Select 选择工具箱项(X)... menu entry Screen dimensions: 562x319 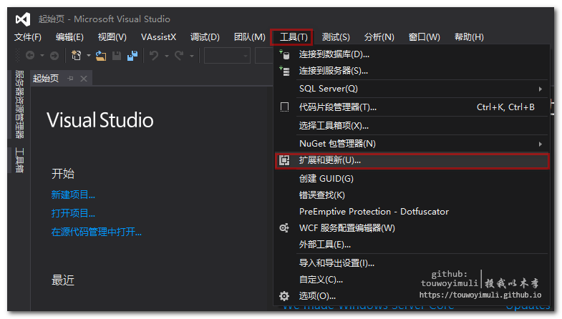(412, 126)
